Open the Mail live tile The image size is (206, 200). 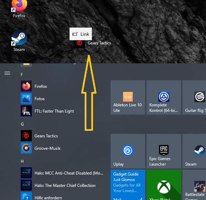128,185
